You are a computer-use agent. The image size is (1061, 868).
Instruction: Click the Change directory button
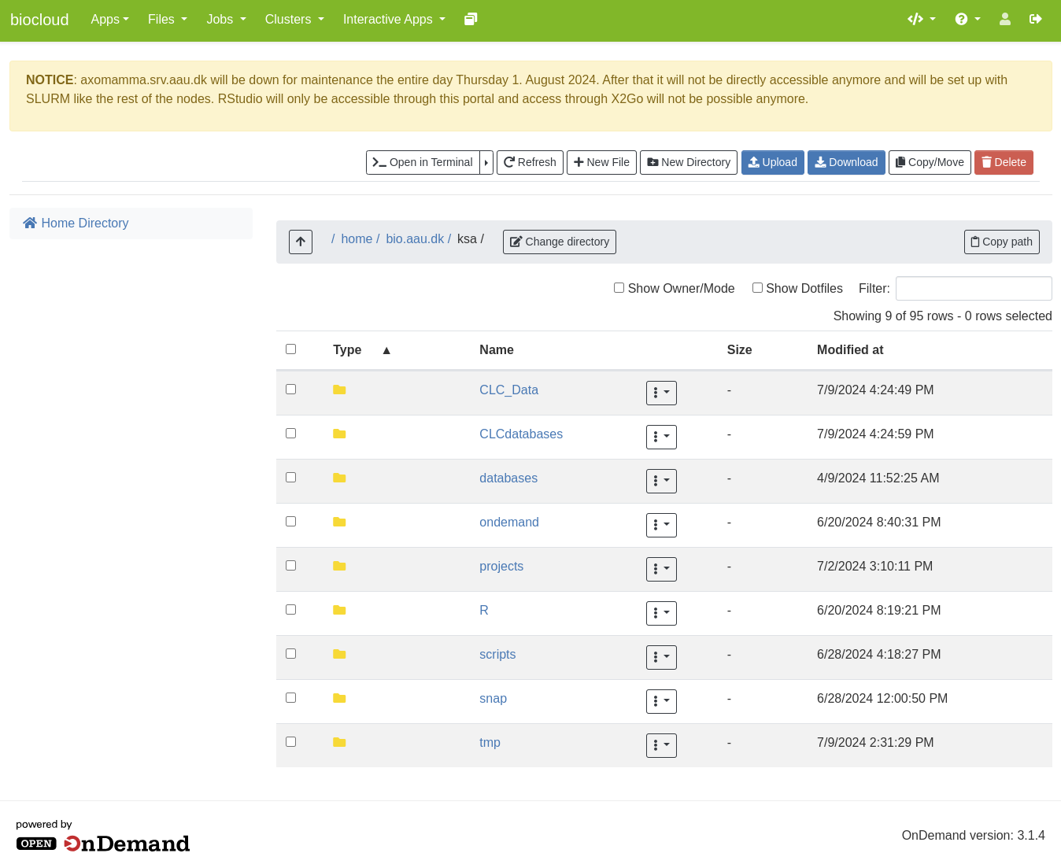click(560, 242)
